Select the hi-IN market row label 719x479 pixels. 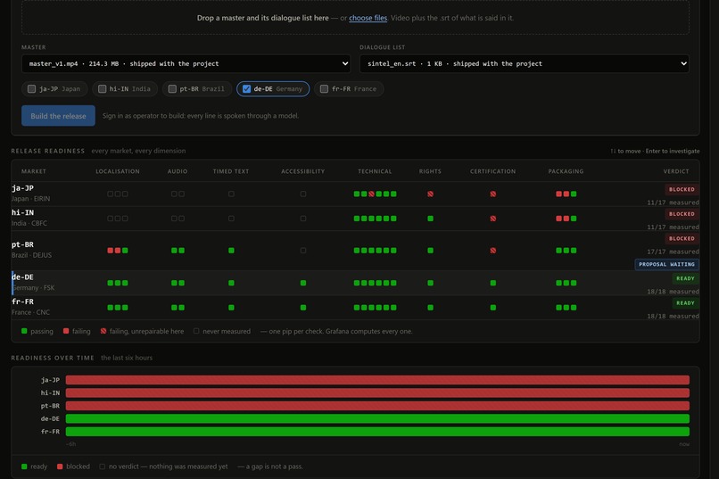pos(22,212)
